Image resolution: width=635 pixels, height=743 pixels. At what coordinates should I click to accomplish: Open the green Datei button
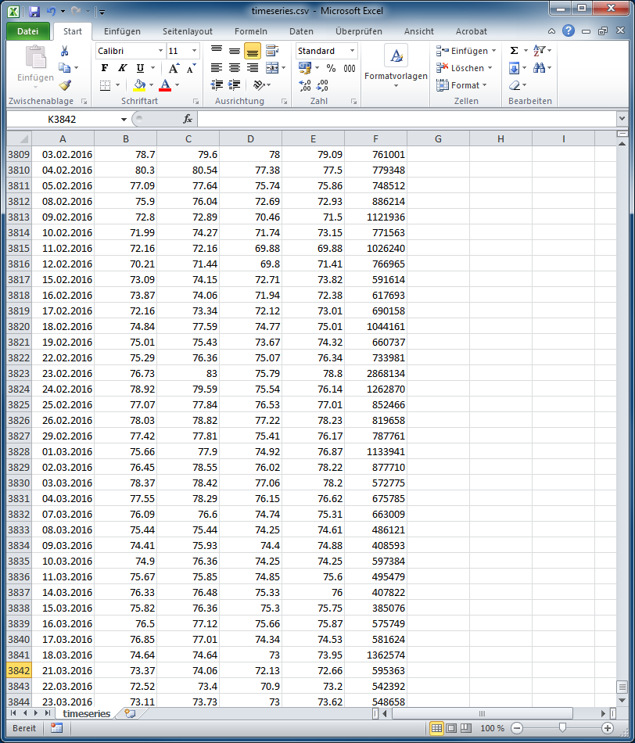pos(27,31)
